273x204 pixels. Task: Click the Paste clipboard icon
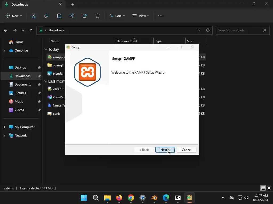click(59, 16)
